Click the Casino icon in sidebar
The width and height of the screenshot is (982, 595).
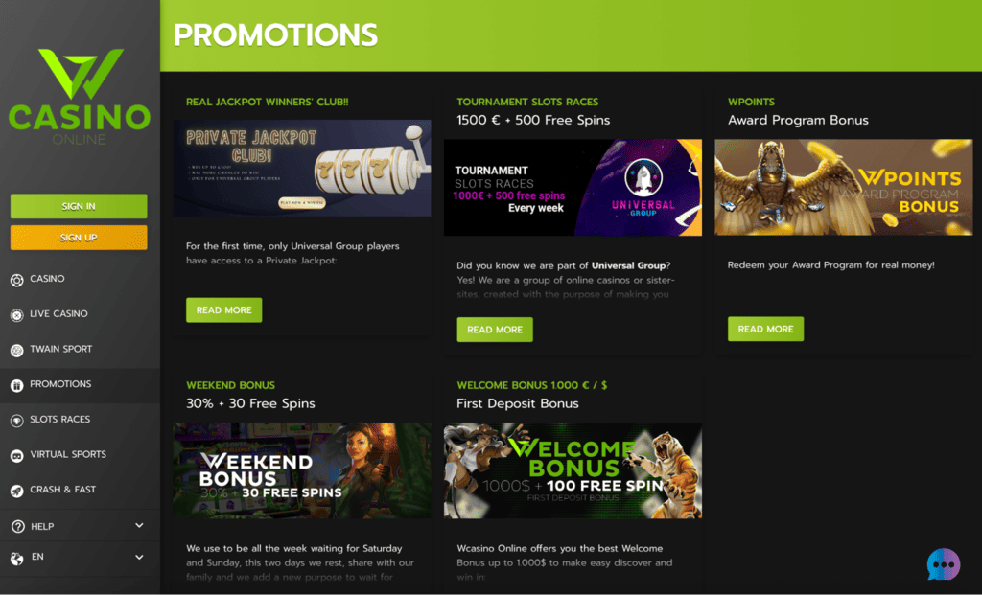coord(17,280)
